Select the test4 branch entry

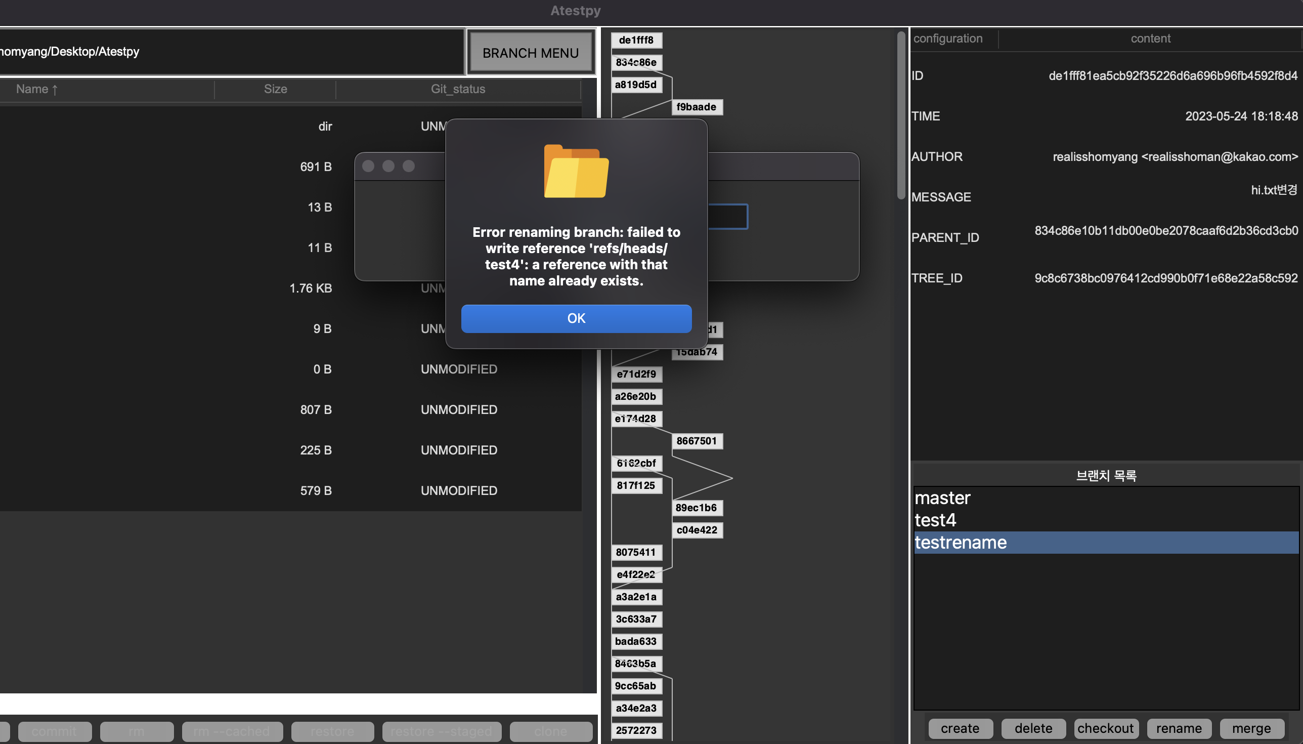(x=935, y=520)
